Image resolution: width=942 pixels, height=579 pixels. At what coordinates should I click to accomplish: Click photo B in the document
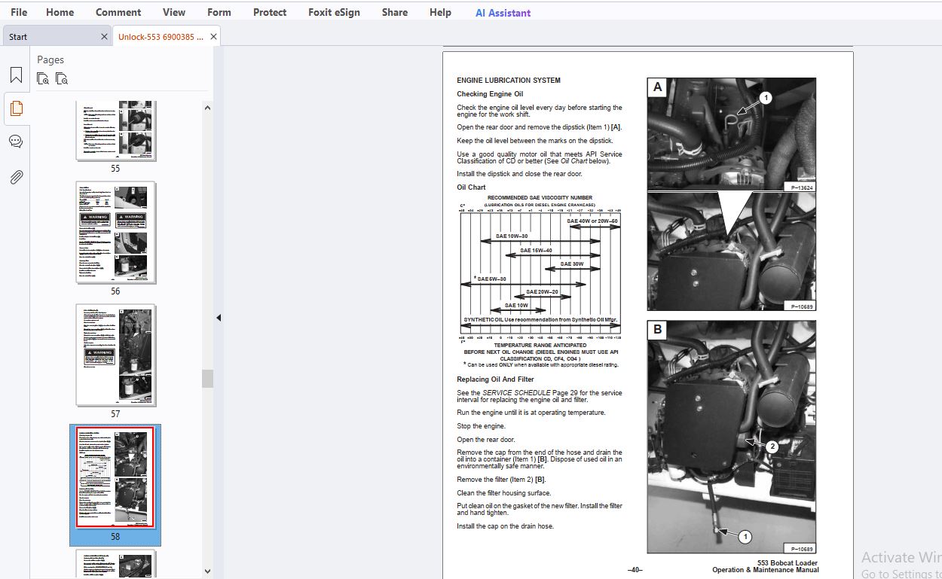coord(731,437)
